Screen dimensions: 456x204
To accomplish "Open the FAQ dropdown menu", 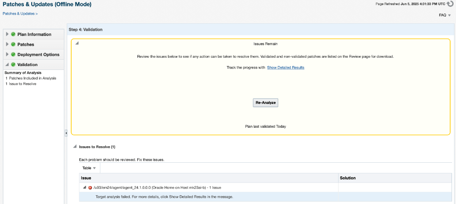I will (x=445, y=15).
